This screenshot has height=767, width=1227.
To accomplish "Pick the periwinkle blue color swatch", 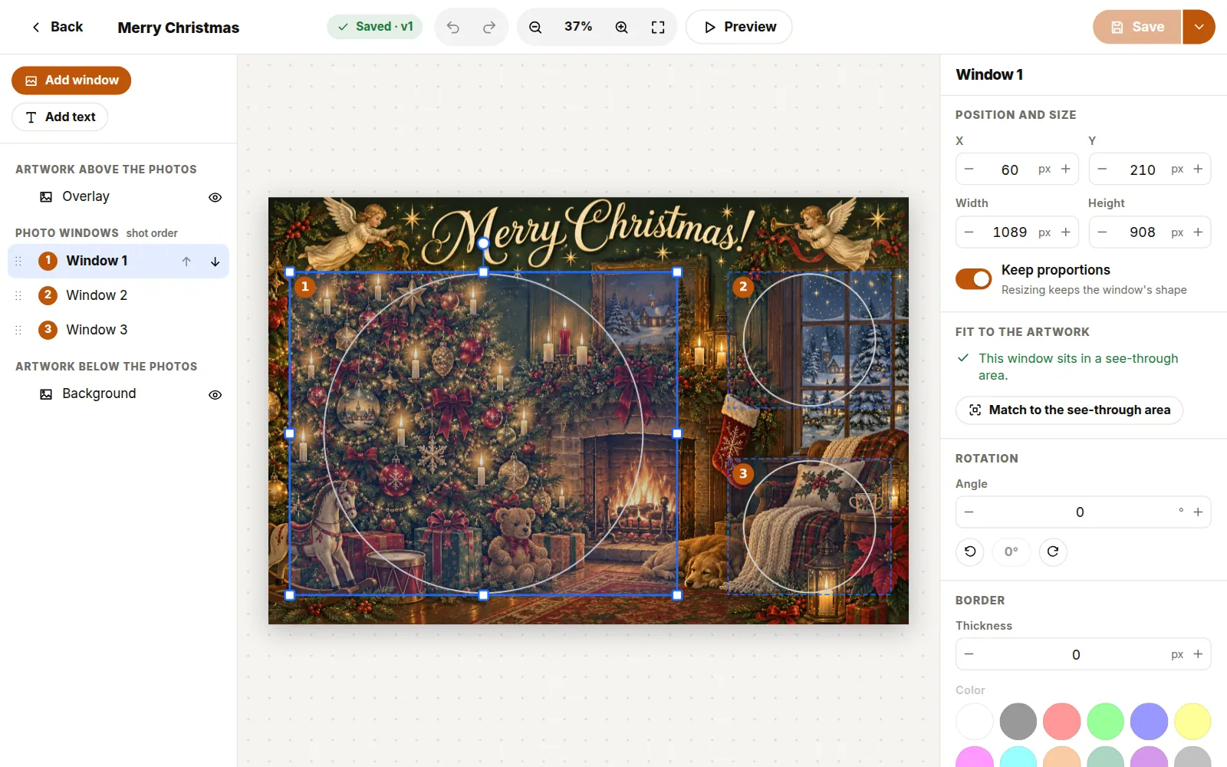I will point(1149,722).
